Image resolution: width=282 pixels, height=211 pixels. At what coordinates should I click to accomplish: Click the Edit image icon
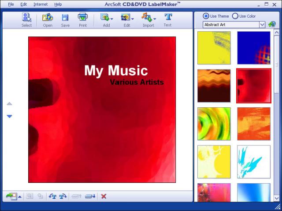(125, 18)
